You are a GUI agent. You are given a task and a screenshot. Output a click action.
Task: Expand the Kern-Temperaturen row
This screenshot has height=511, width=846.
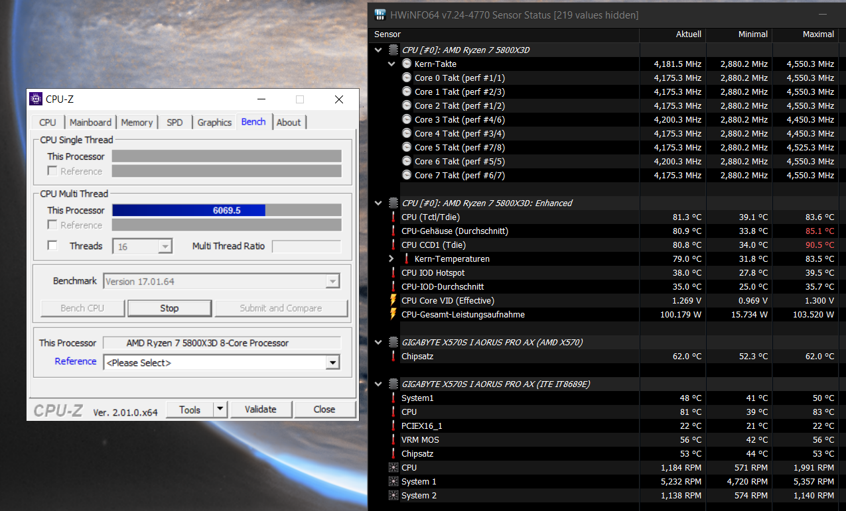point(391,258)
